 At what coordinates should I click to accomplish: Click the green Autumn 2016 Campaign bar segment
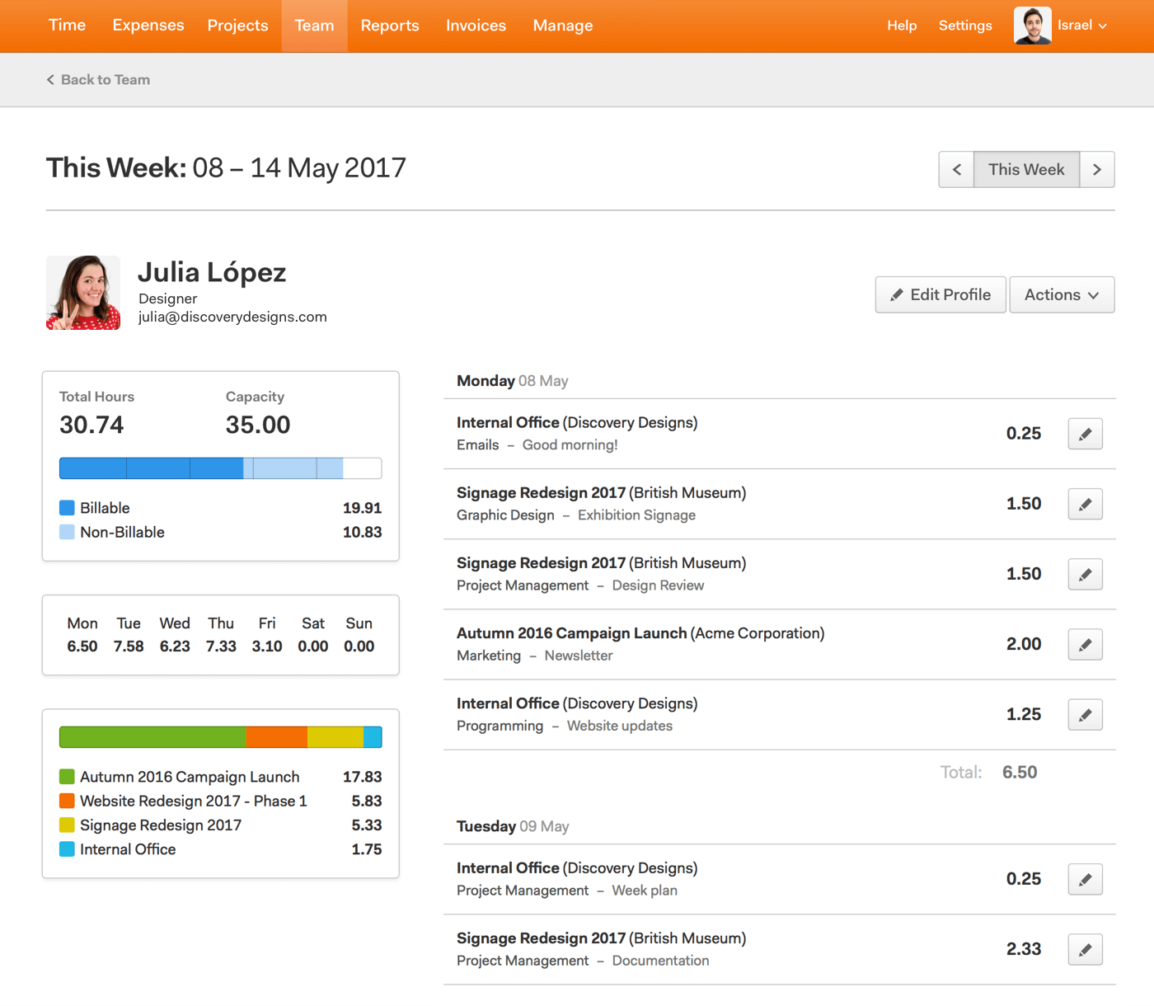(x=152, y=736)
